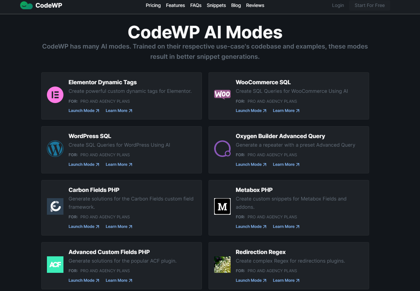Click the WordPress blue logo icon
420x291 pixels.
coord(55,149)
